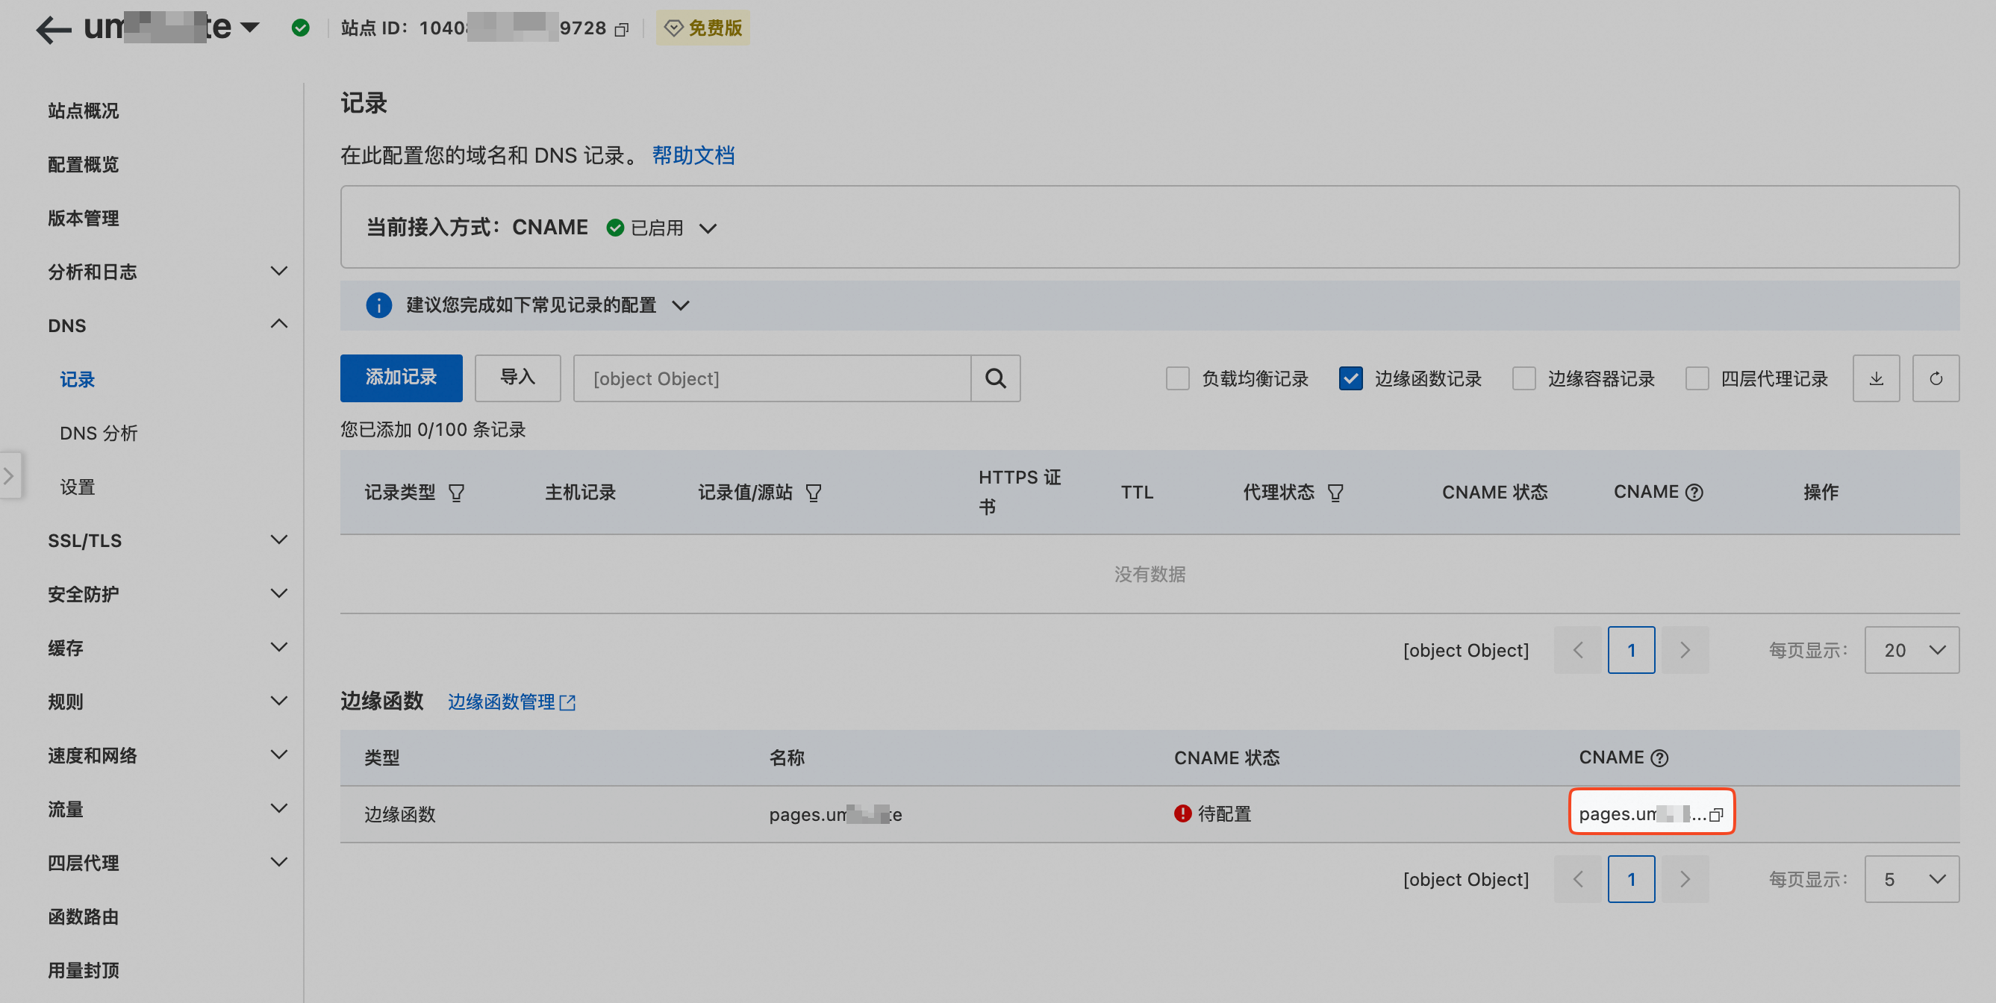The image size is (1996, 1003).
Task: Open the 20 per-page dropdown
Action: tap(1912, 650)
